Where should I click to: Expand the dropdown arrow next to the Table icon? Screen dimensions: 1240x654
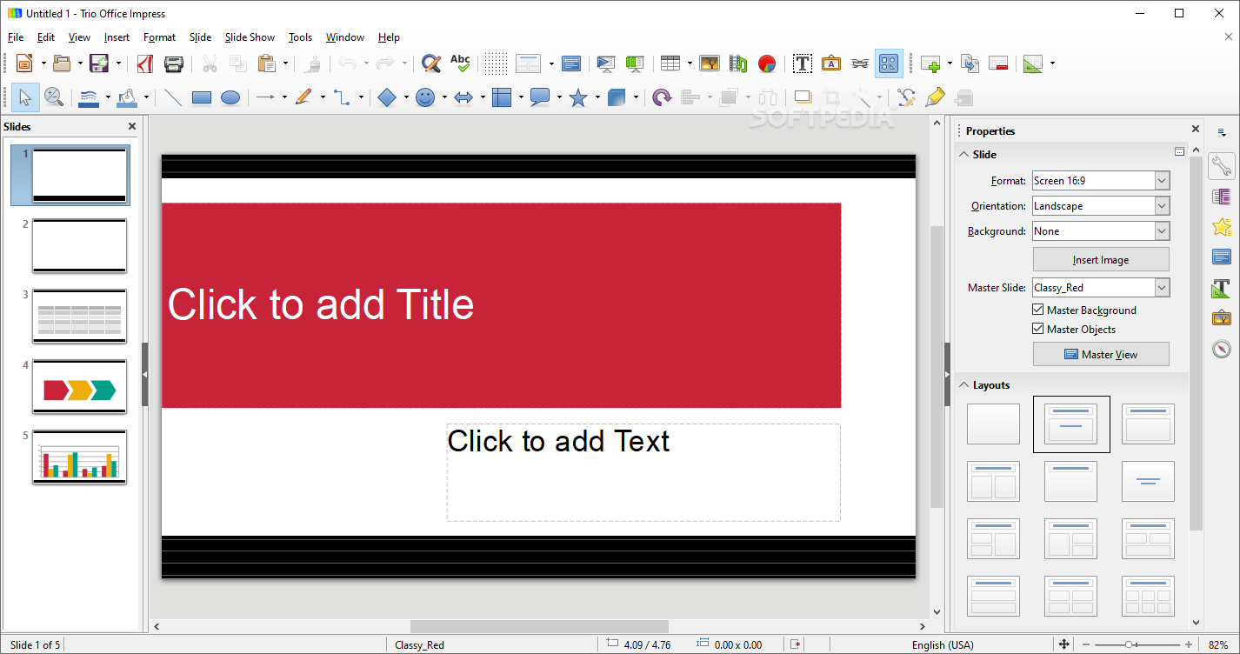tap(690, 63)
